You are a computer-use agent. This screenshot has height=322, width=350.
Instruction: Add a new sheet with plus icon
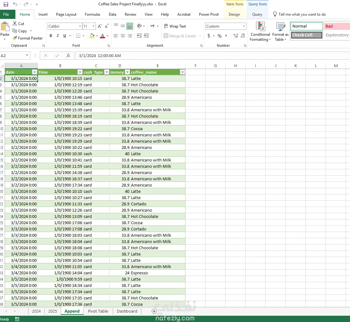tap(154, 311)
